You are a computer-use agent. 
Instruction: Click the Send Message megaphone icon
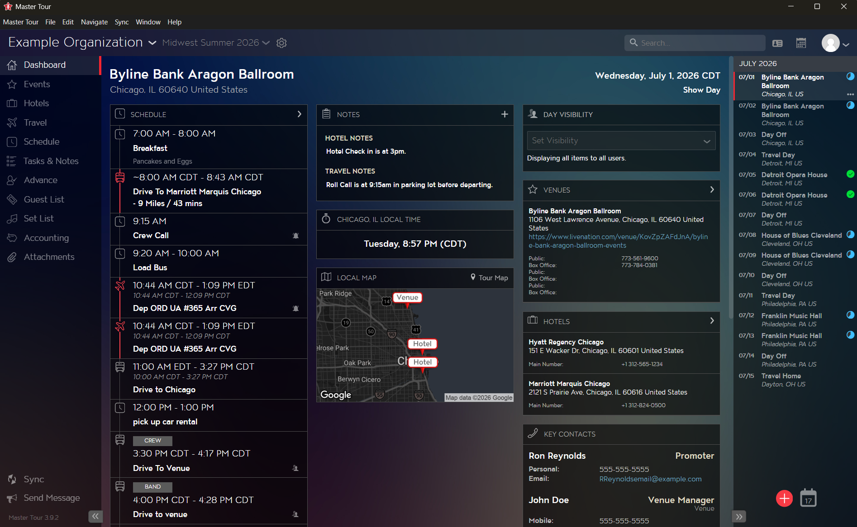[12, 498]
